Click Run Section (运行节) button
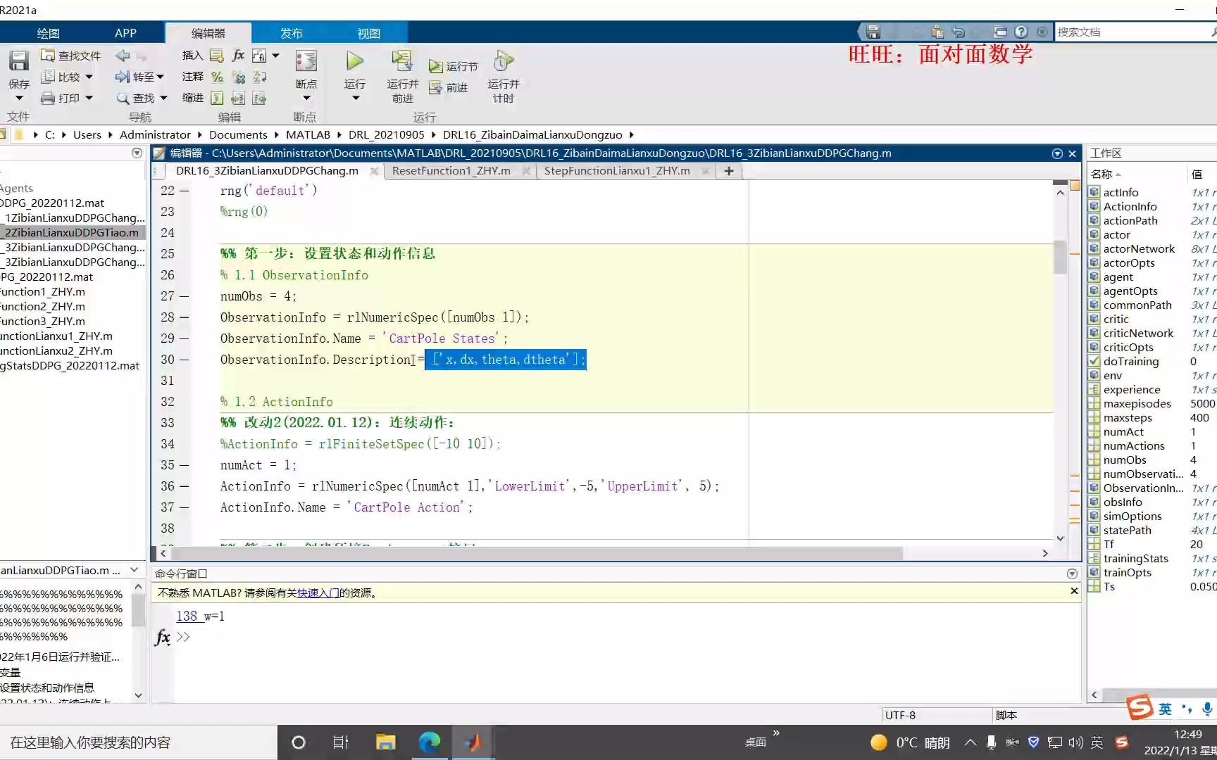The width and height of the screenshot is (1217, 760). (x=453, y=66)
